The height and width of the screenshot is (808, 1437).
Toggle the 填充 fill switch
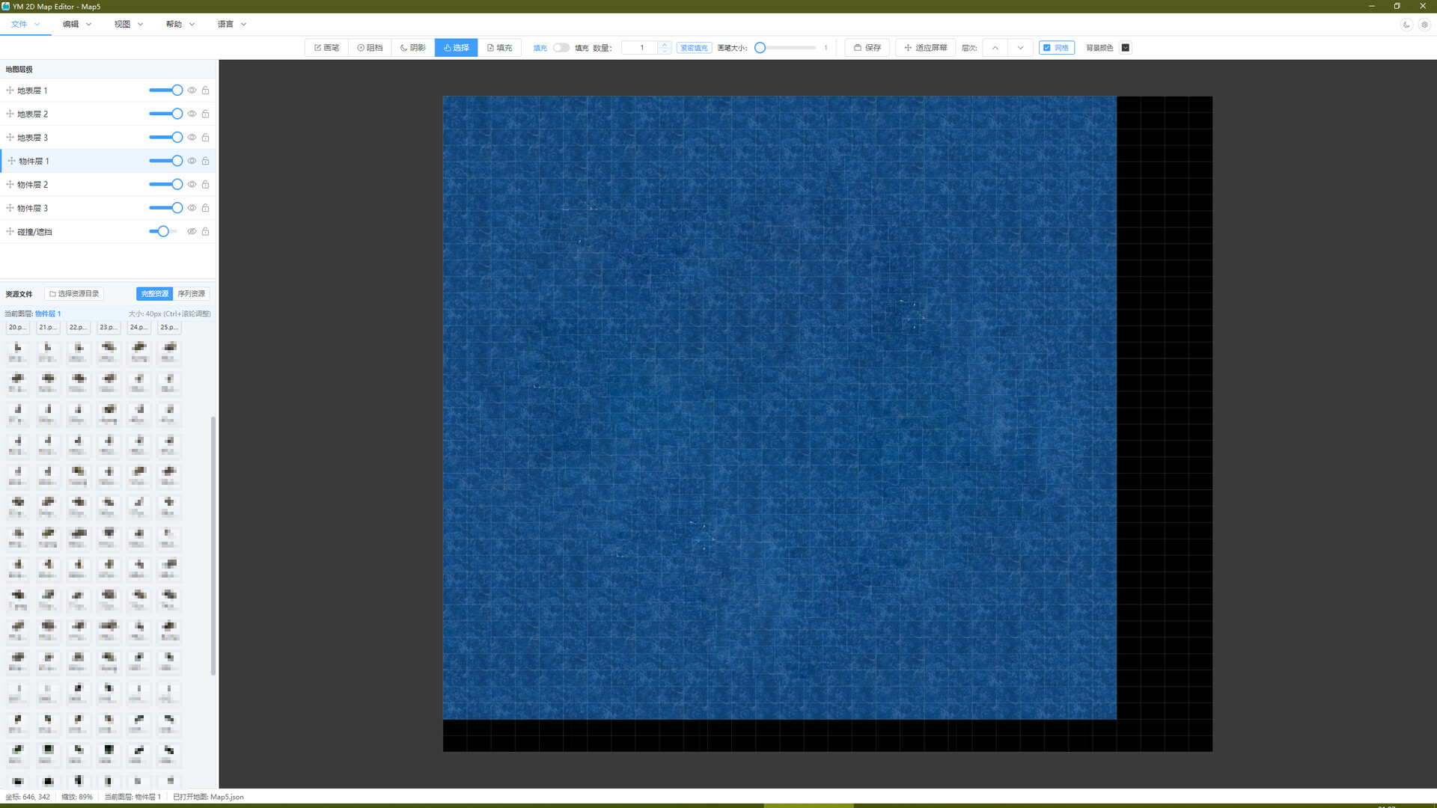(561, 48)
